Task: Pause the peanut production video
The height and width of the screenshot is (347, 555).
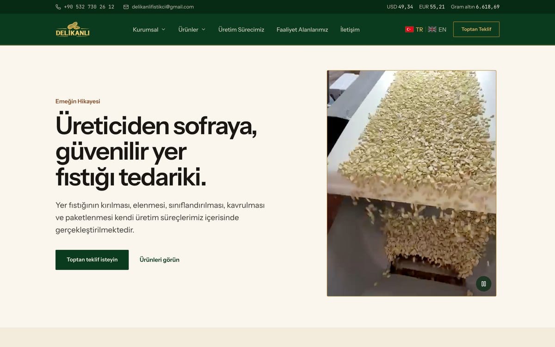Action: tap(484, 284)
